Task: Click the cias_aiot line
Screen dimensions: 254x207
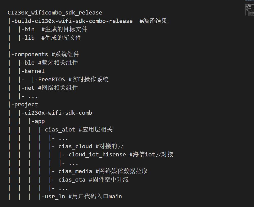Action: [x=61, y=130]
